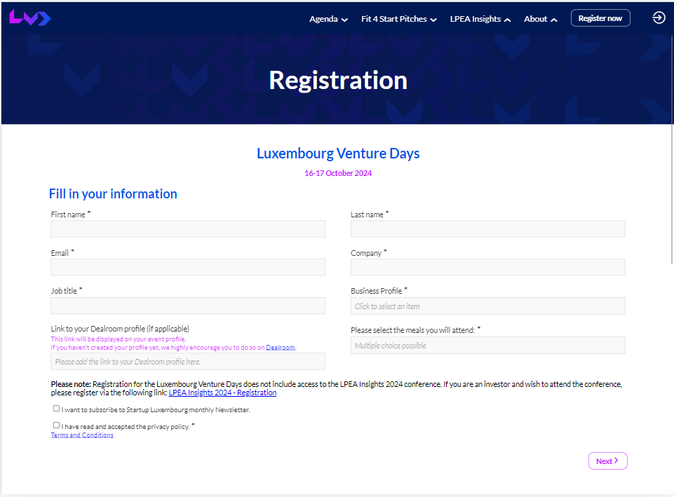Image resolution: width=674 pixels, height=497 pixels.
Task: Click the 16-17 October 2024 date text
Action: pyautogui.click(x=338, y=173)
